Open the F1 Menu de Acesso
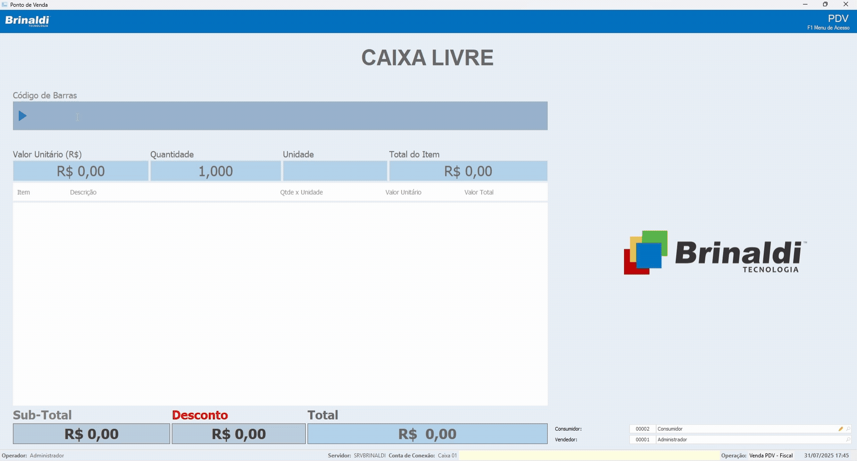 click(x=828, y=28)
